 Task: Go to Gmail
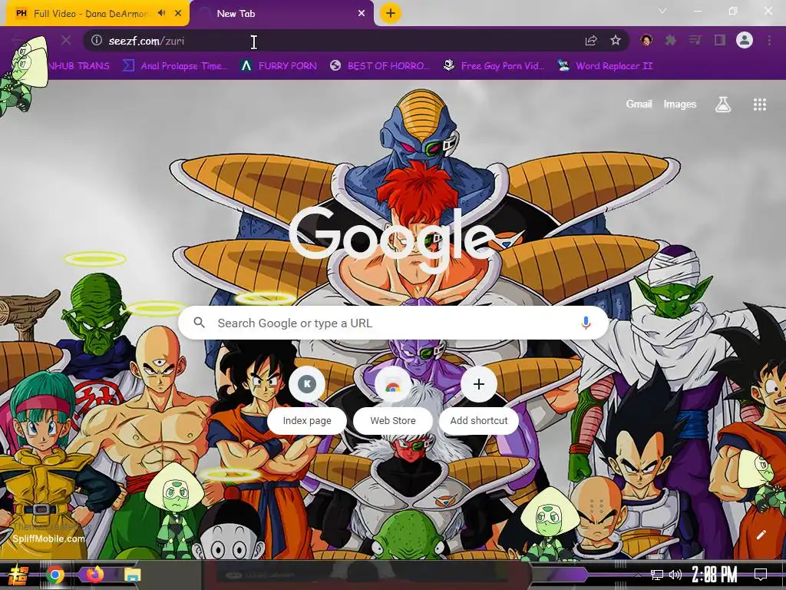pos(639,104)
